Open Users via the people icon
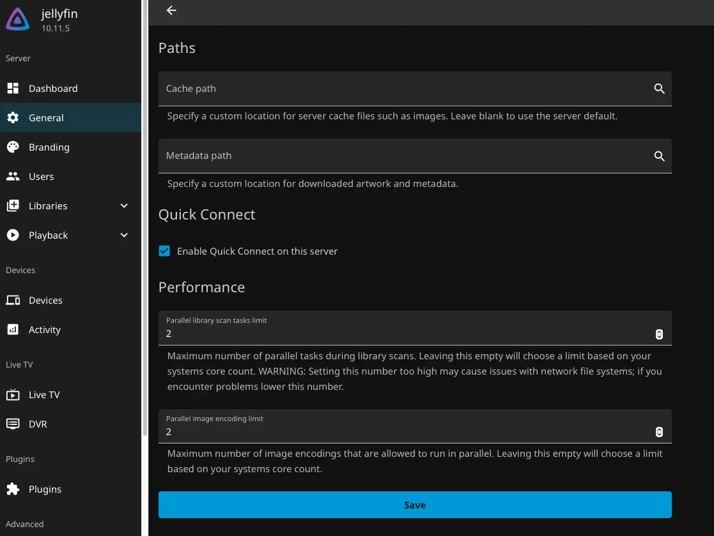 pyautogui.click(x=13, y=177)
